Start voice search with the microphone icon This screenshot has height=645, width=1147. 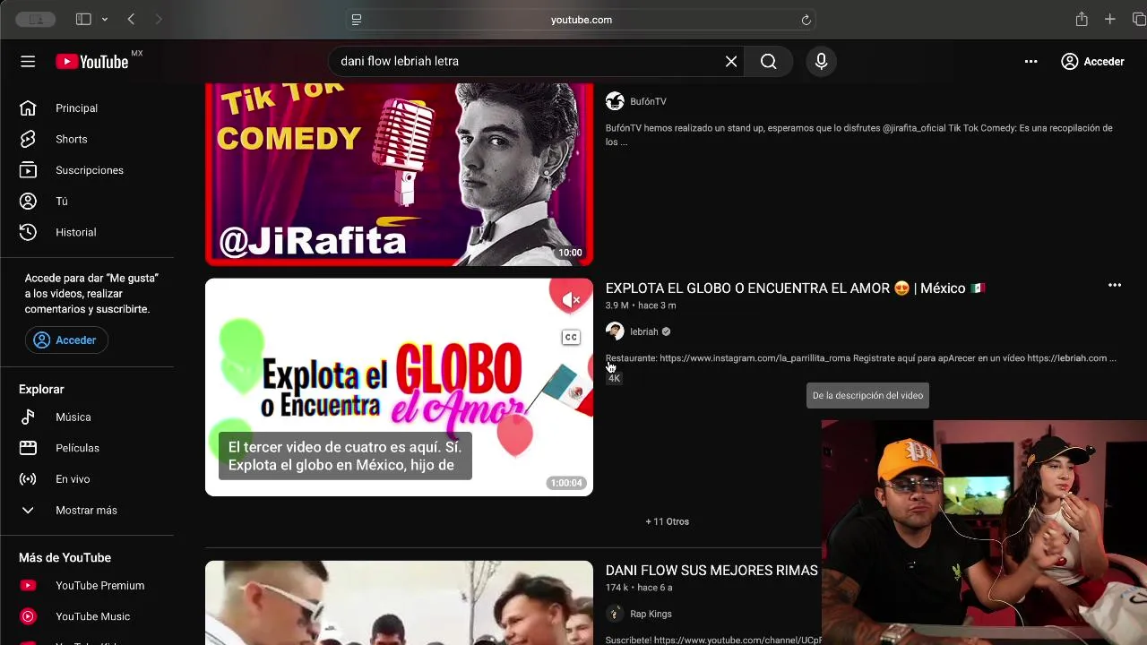point(821,62)
